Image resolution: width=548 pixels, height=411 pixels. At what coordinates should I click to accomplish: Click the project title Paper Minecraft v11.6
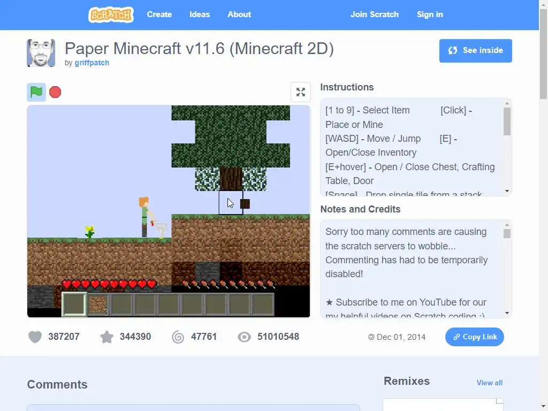point(199,48)
